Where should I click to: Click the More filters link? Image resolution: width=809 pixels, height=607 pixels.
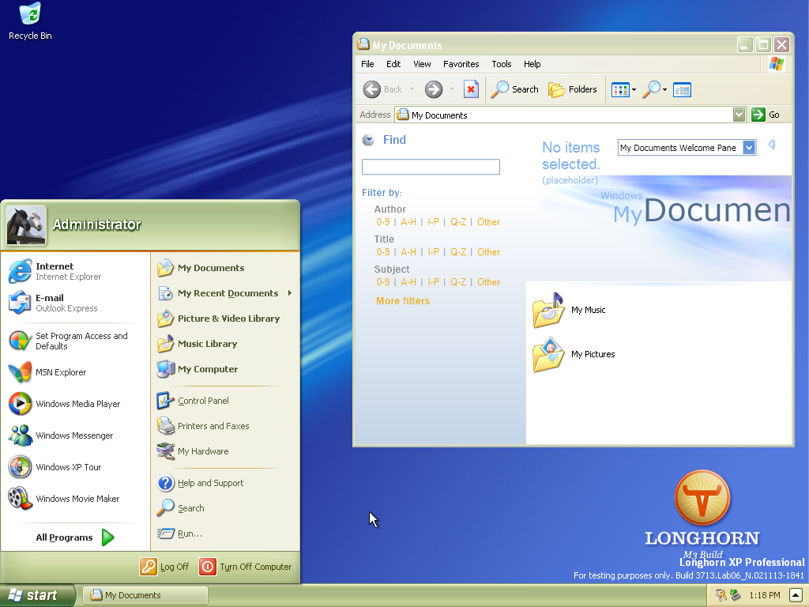403,301
